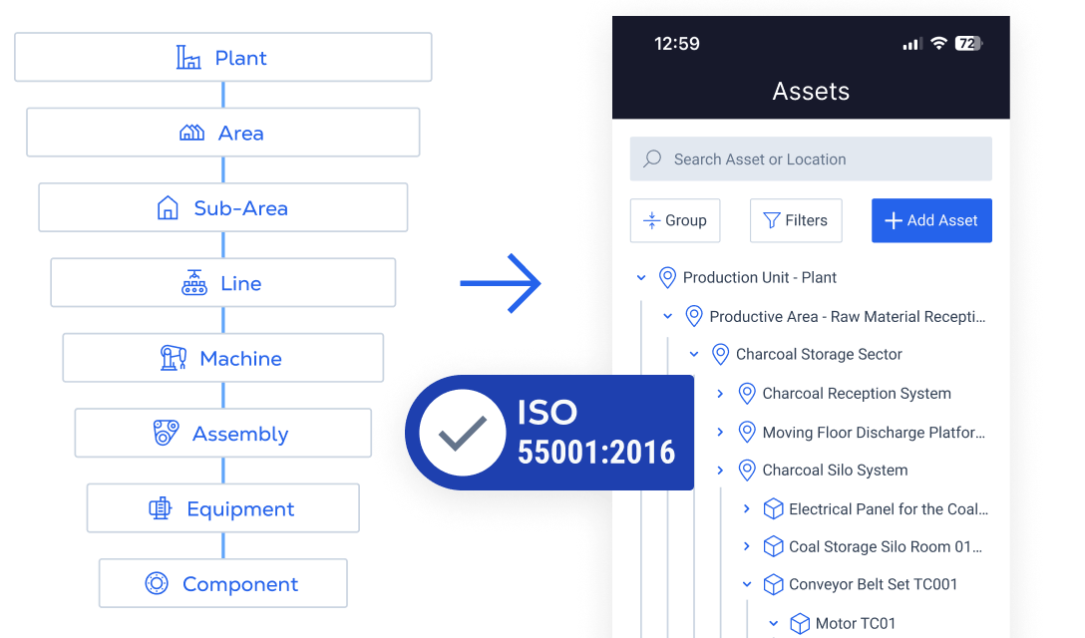Click the ISO 55001:2016 checkmark badge
Screen dimensions: 1085x638
coord(460,433)
